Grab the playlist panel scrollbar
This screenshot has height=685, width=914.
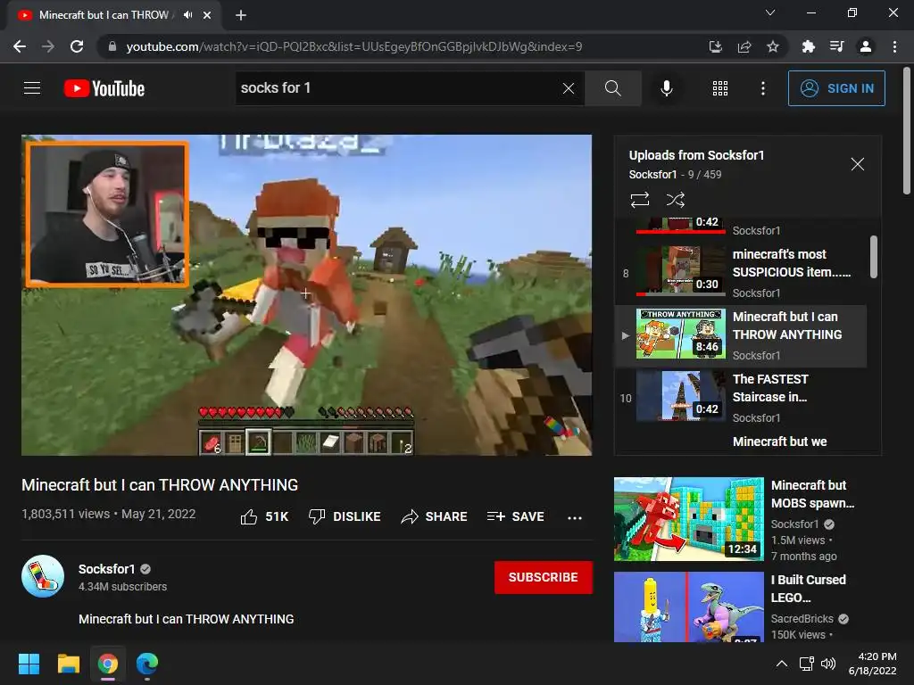click(x=873, y=257)
